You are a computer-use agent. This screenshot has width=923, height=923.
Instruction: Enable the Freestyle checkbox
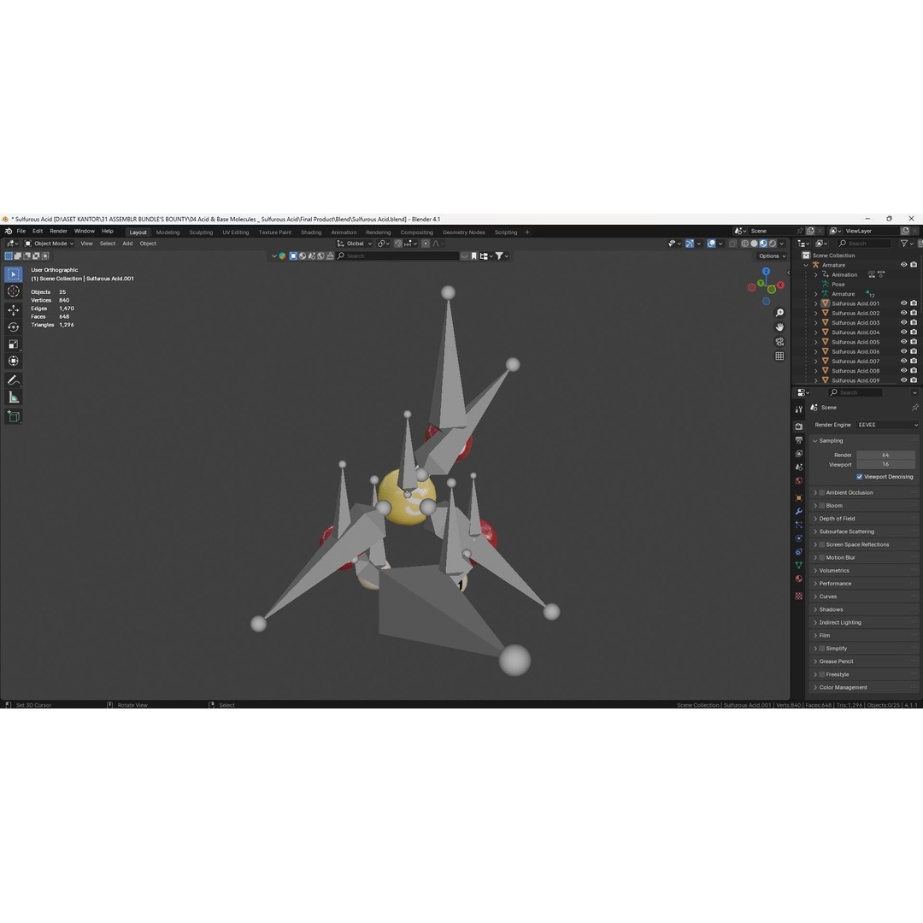pyautogui.click(x=822, y=674)
